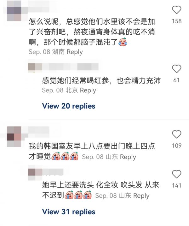This screenshot has width=189, height=226.
Task: Tap the laughing-crying emoji after 混沌了
Action: pyautogui.click(x=123, y=42)
